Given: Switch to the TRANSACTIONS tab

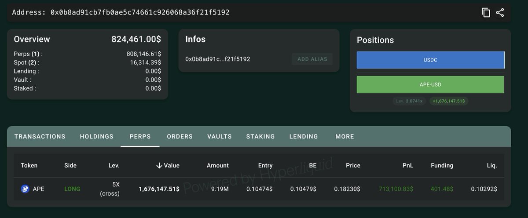Looking at the screenshot, I should (x=40, y=136).
